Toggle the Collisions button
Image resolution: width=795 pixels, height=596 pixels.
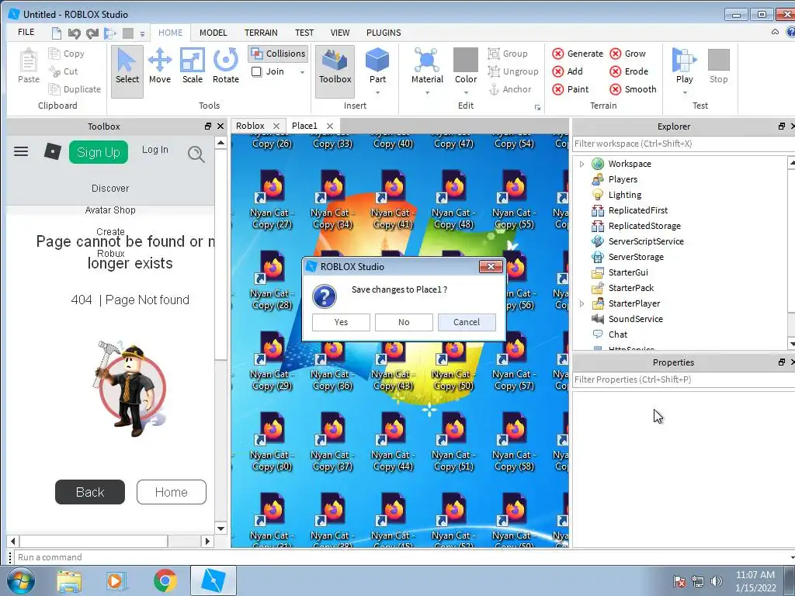[279, 54]
